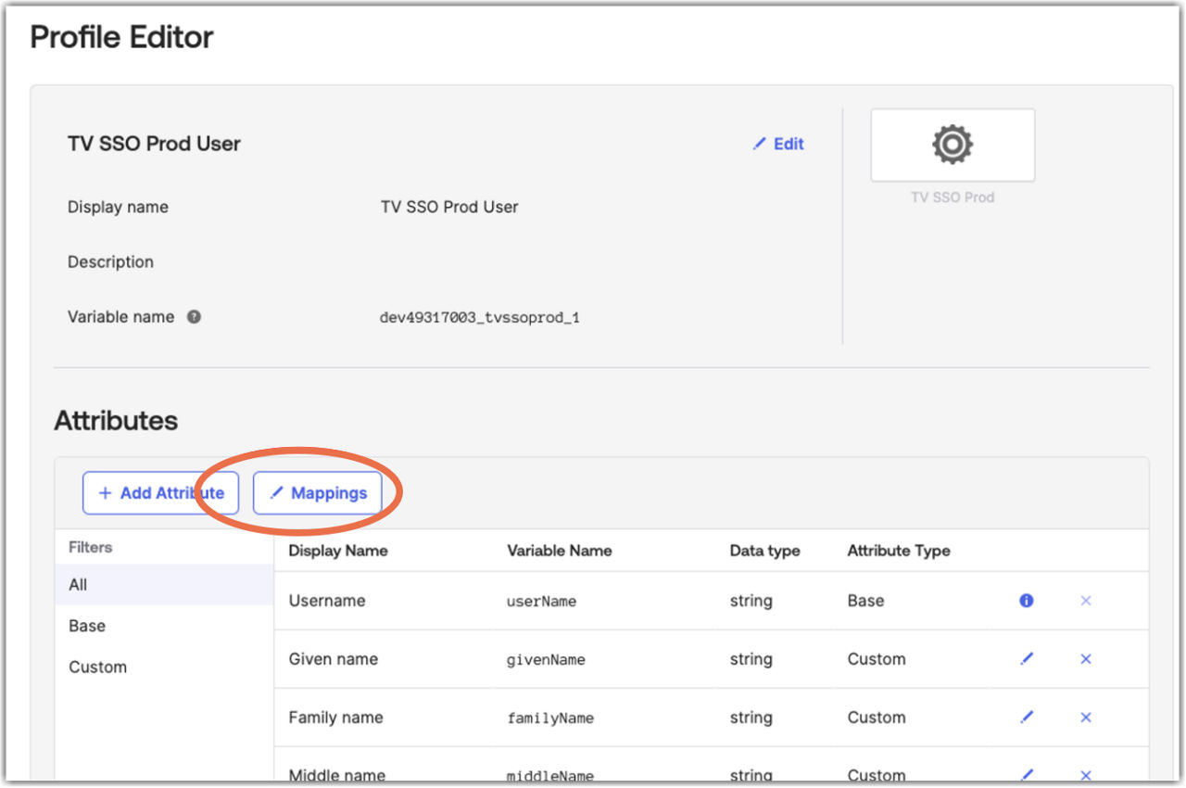1186x788 pixels.
Task: Select the All filter
Action: (x=164, y=585)
